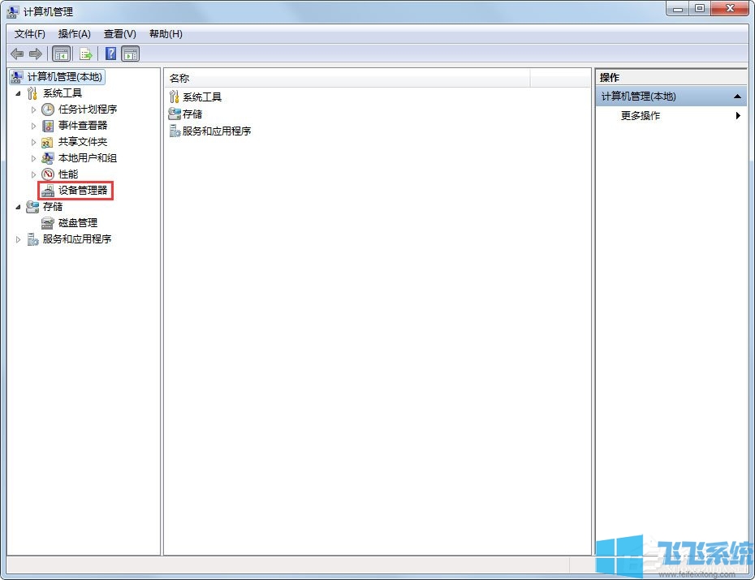Open 存储 from the middle Name list

(192, 114)
